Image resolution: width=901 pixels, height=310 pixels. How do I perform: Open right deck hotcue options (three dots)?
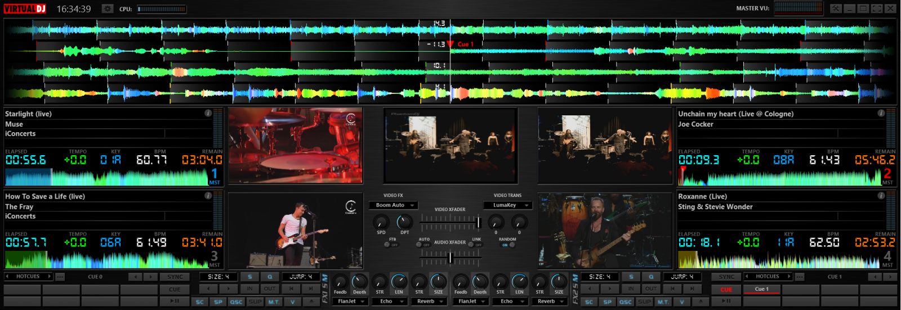[800, 277]
